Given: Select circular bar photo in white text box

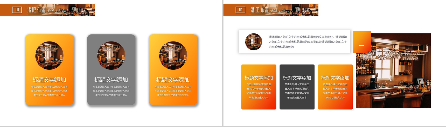Looking at the screenshot, I should (254, 42).
